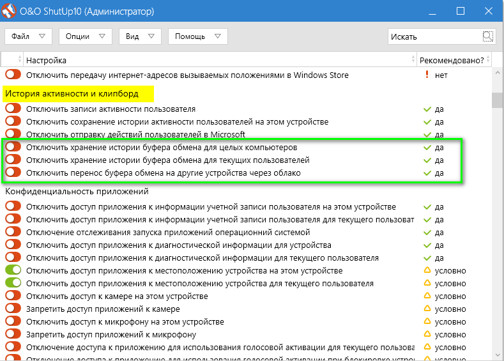Toggle voice activation switch 'для текущего пользова'
The image size is (504, 361).
point(13,346)
